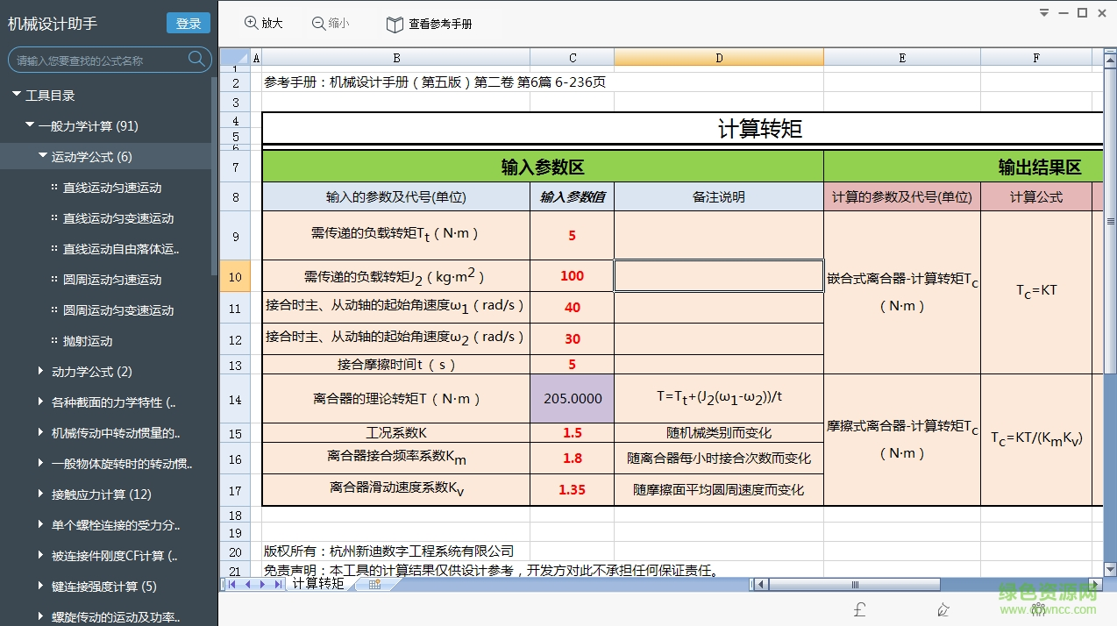
Task: Select 抛射运动 from the formula list
Action: (88, 340)
